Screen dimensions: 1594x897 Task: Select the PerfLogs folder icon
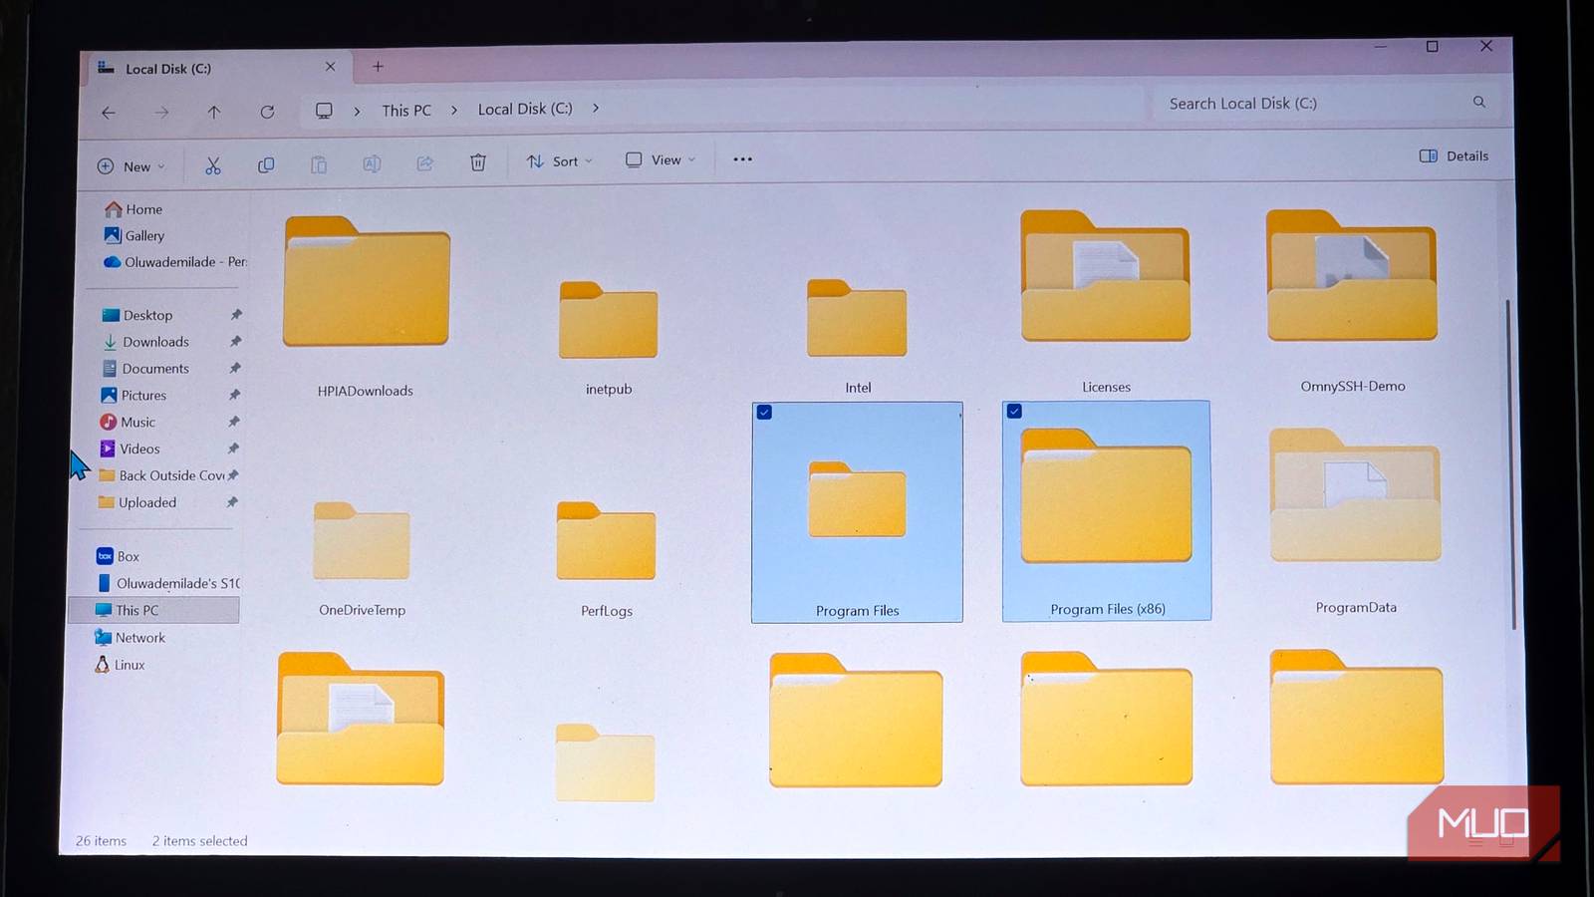click(x=606, y=540)
